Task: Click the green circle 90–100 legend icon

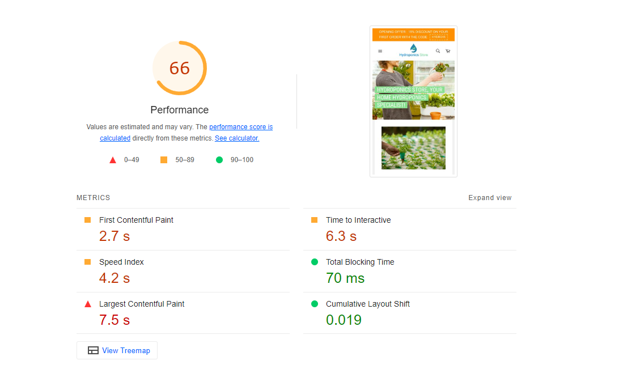Action: (219, 160)
